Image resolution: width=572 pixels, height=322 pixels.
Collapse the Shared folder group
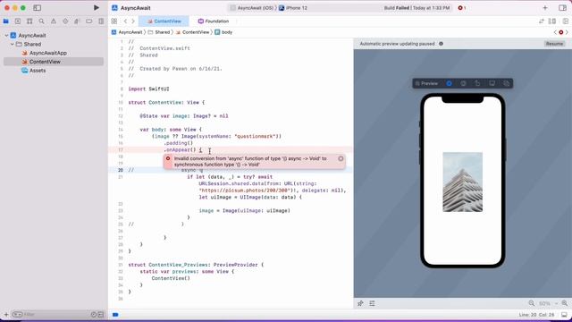pyautogui.click(x=12, y=44)
